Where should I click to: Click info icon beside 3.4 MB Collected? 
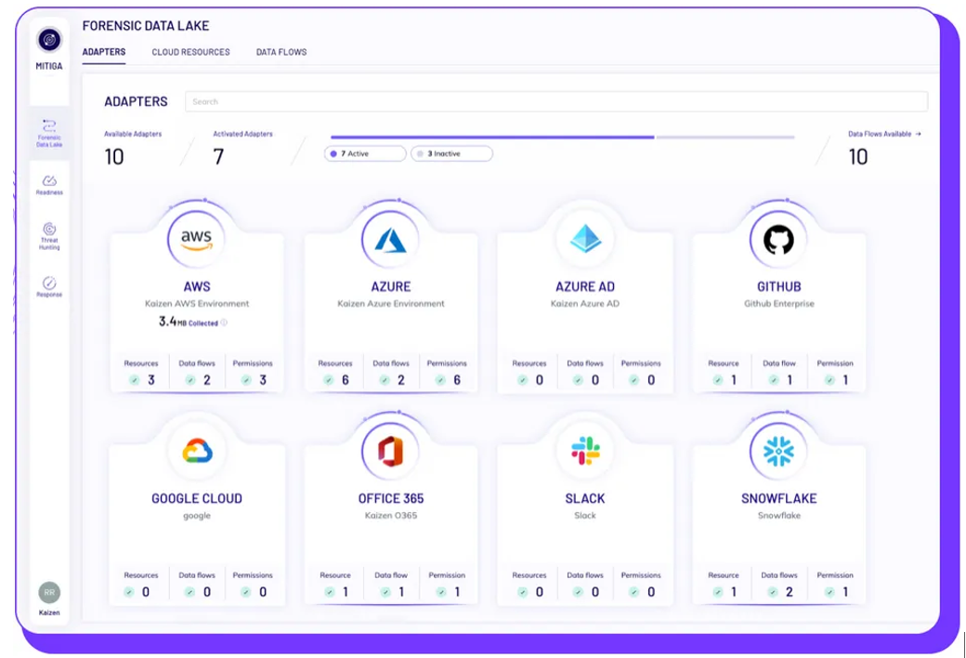pos(224,323)
